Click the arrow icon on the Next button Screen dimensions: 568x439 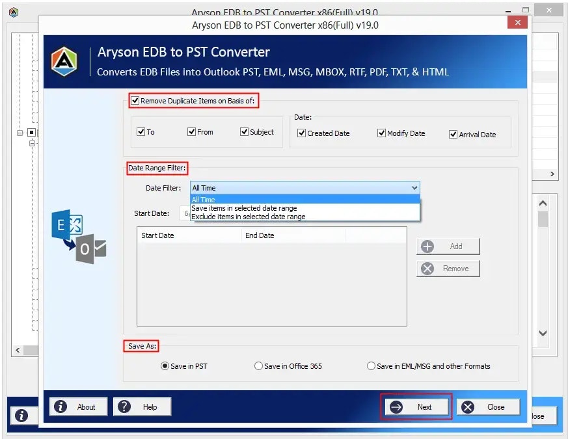tap(396, 407)
